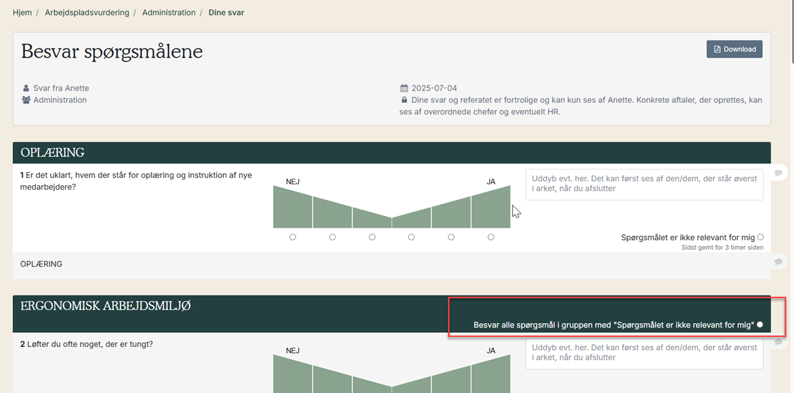Click the lock icon before confidentiality text
The width and height of the screenshot is (794, 393).
coord(404,100)
